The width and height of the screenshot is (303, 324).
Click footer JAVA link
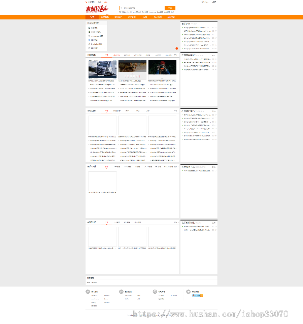pos(127,299)
